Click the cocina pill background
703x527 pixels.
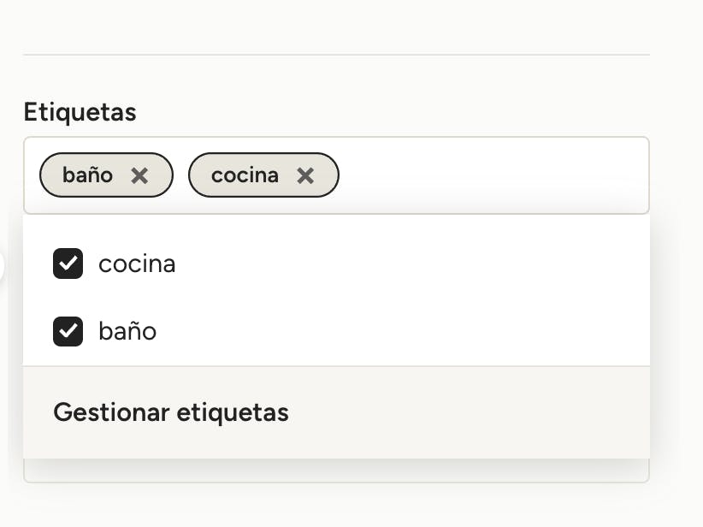263,175
